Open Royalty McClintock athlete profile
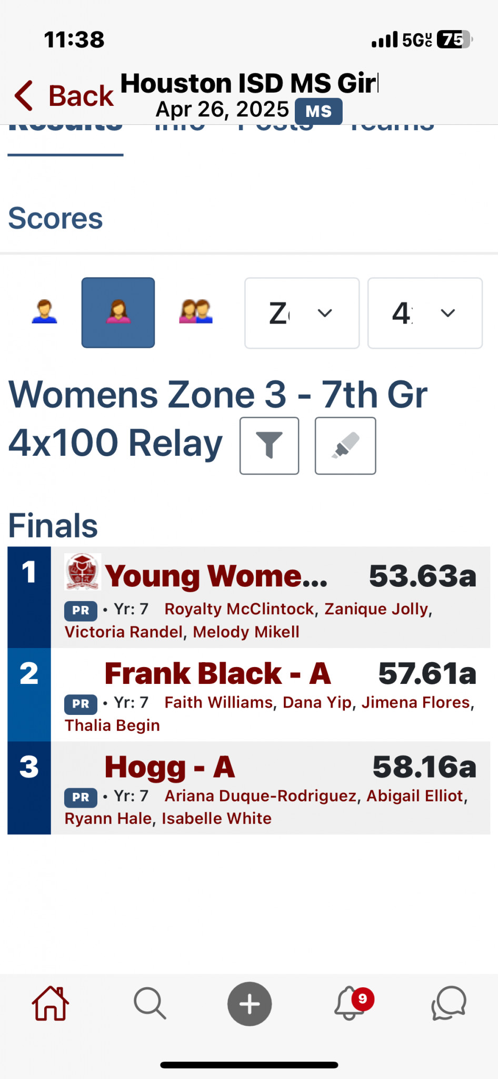 pyautogui.click(x=240, y=609)
